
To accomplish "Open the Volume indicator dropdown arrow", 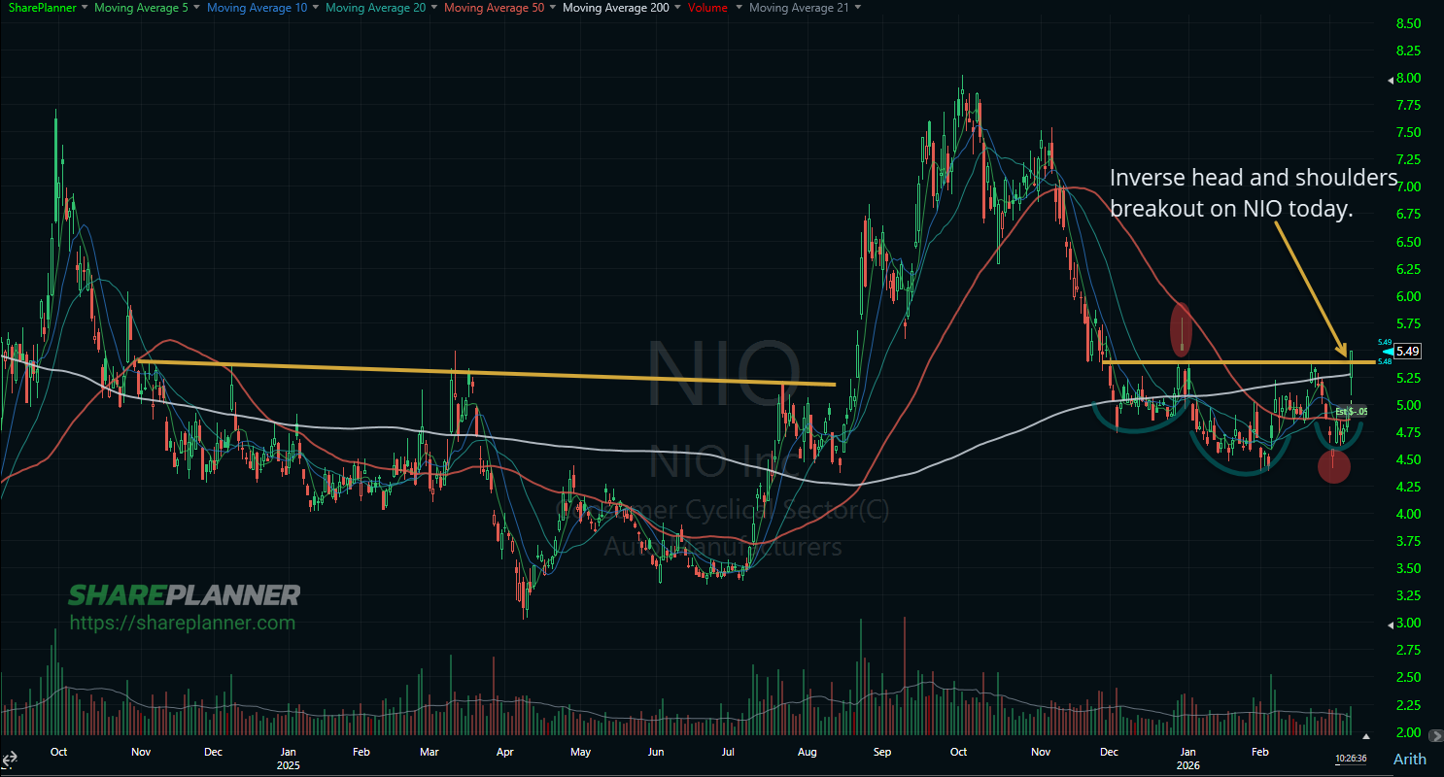I will coord(739,8).
